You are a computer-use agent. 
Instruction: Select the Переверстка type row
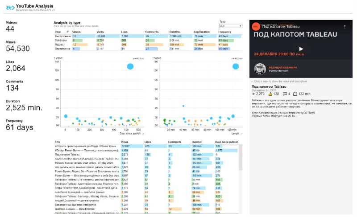pos(148,49)
